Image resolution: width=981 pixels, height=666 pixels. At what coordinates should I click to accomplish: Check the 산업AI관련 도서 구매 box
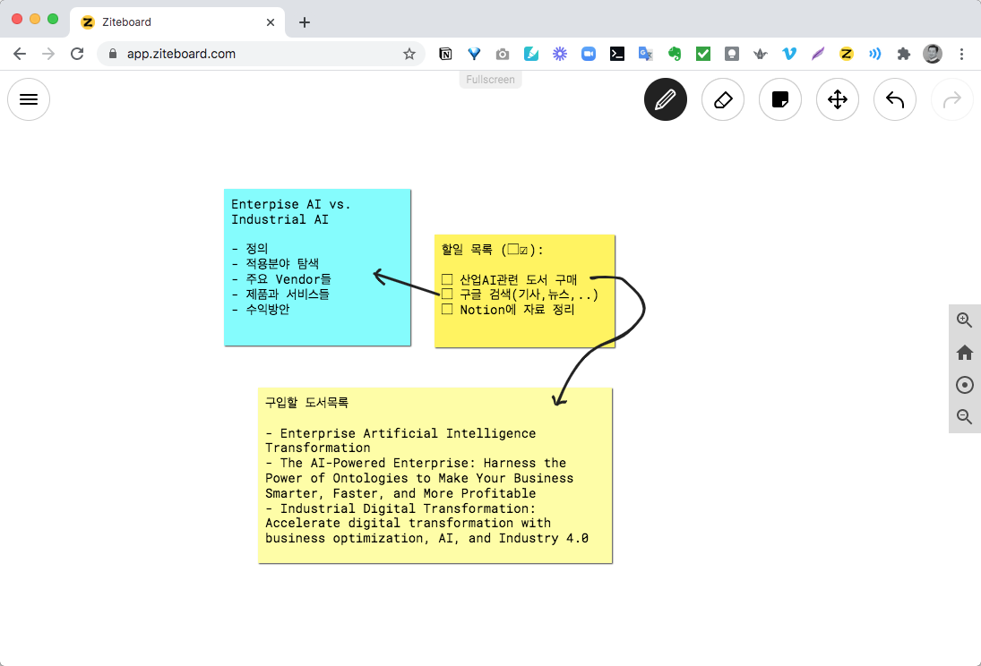pyautogui.click(x=447, y=279)
